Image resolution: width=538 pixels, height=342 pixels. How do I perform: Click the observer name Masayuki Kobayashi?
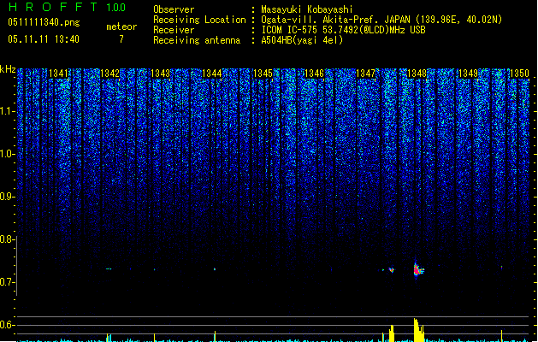pos(307,9)
